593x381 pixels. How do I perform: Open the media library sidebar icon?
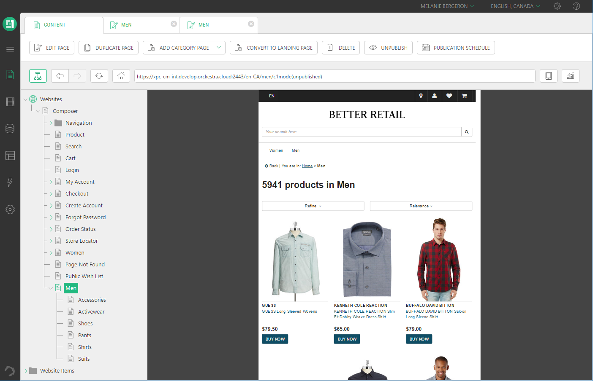[10, 102]
